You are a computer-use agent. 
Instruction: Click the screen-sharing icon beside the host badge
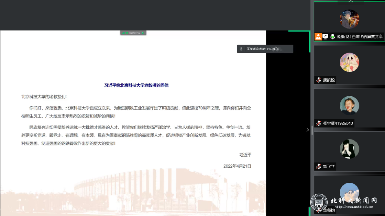point(325,37)
